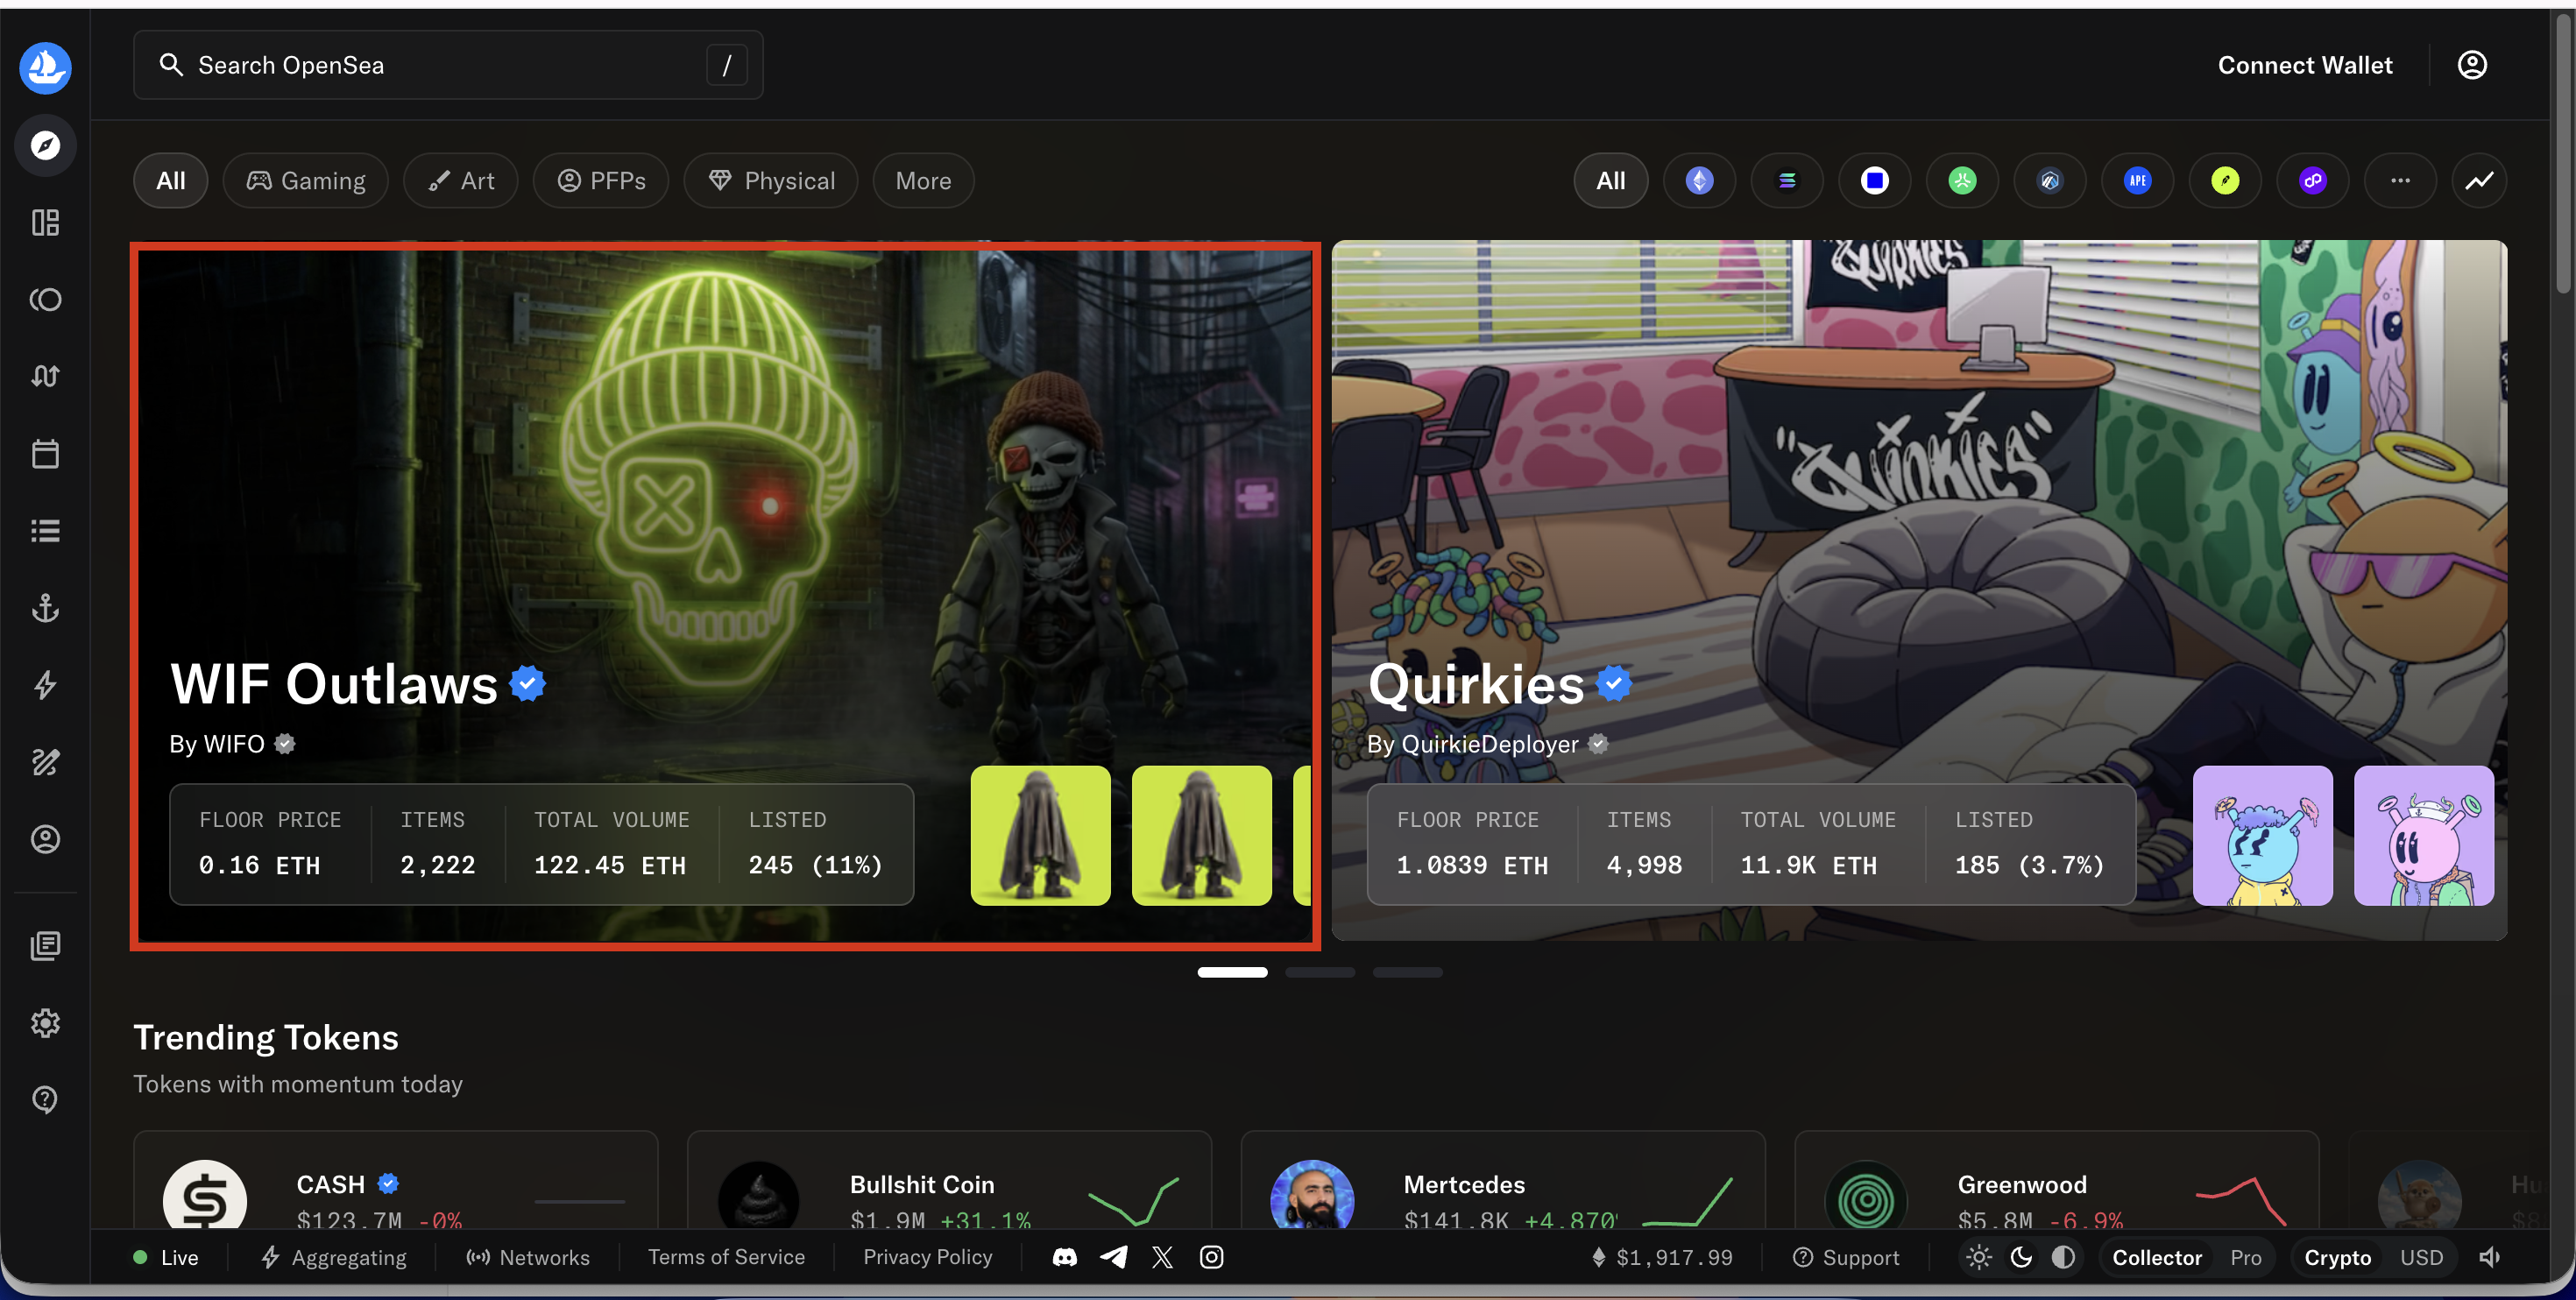Click Connect Wallet button
2576x1300 pixels.
click(x=2305, y=65)
